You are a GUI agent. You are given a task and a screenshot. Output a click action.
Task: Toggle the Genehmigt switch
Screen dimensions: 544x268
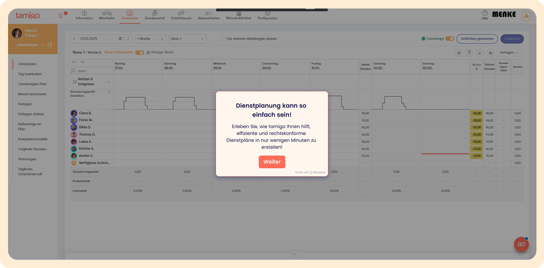(x=449, y=39)
